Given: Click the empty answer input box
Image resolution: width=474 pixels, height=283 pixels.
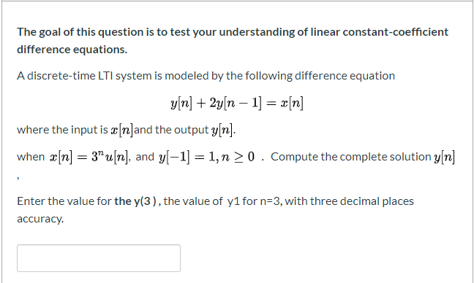Looking at the screenshot, I should tap(99, 258).
